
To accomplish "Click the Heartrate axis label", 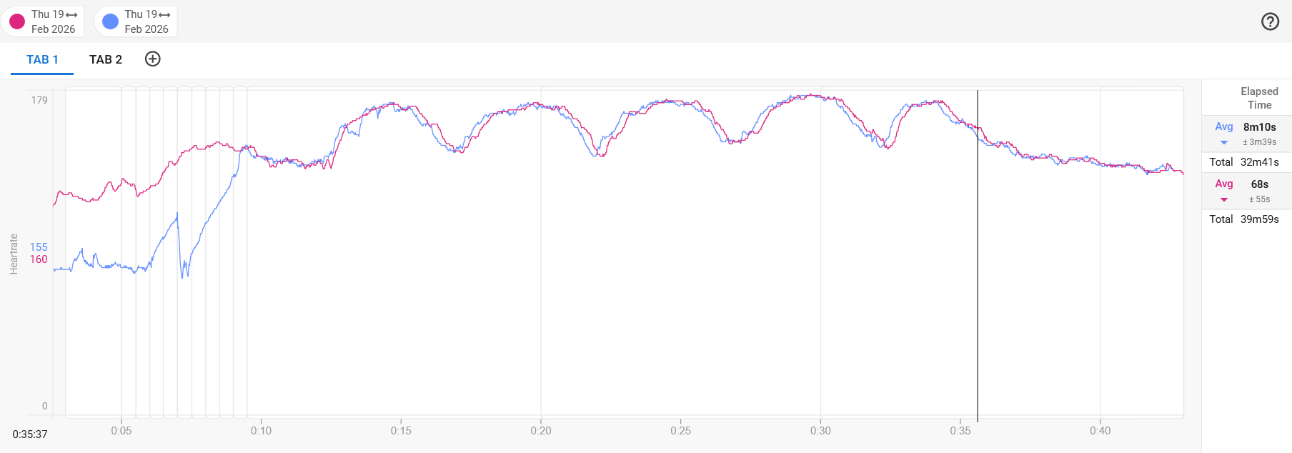I will coord(14,254).
